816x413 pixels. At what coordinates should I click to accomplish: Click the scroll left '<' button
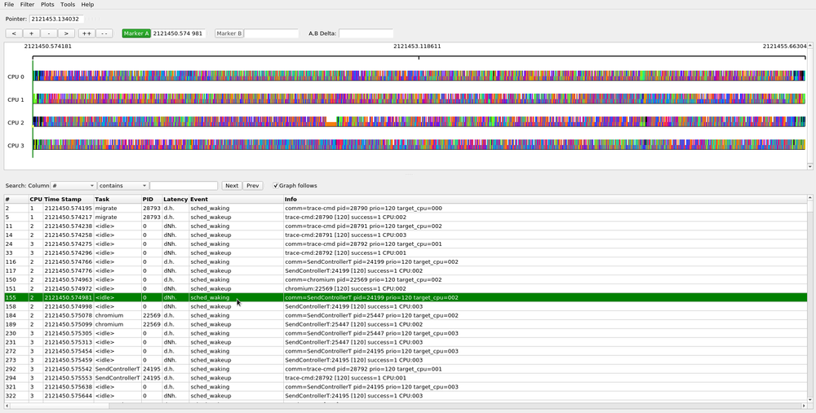click(x=14, y=33)
